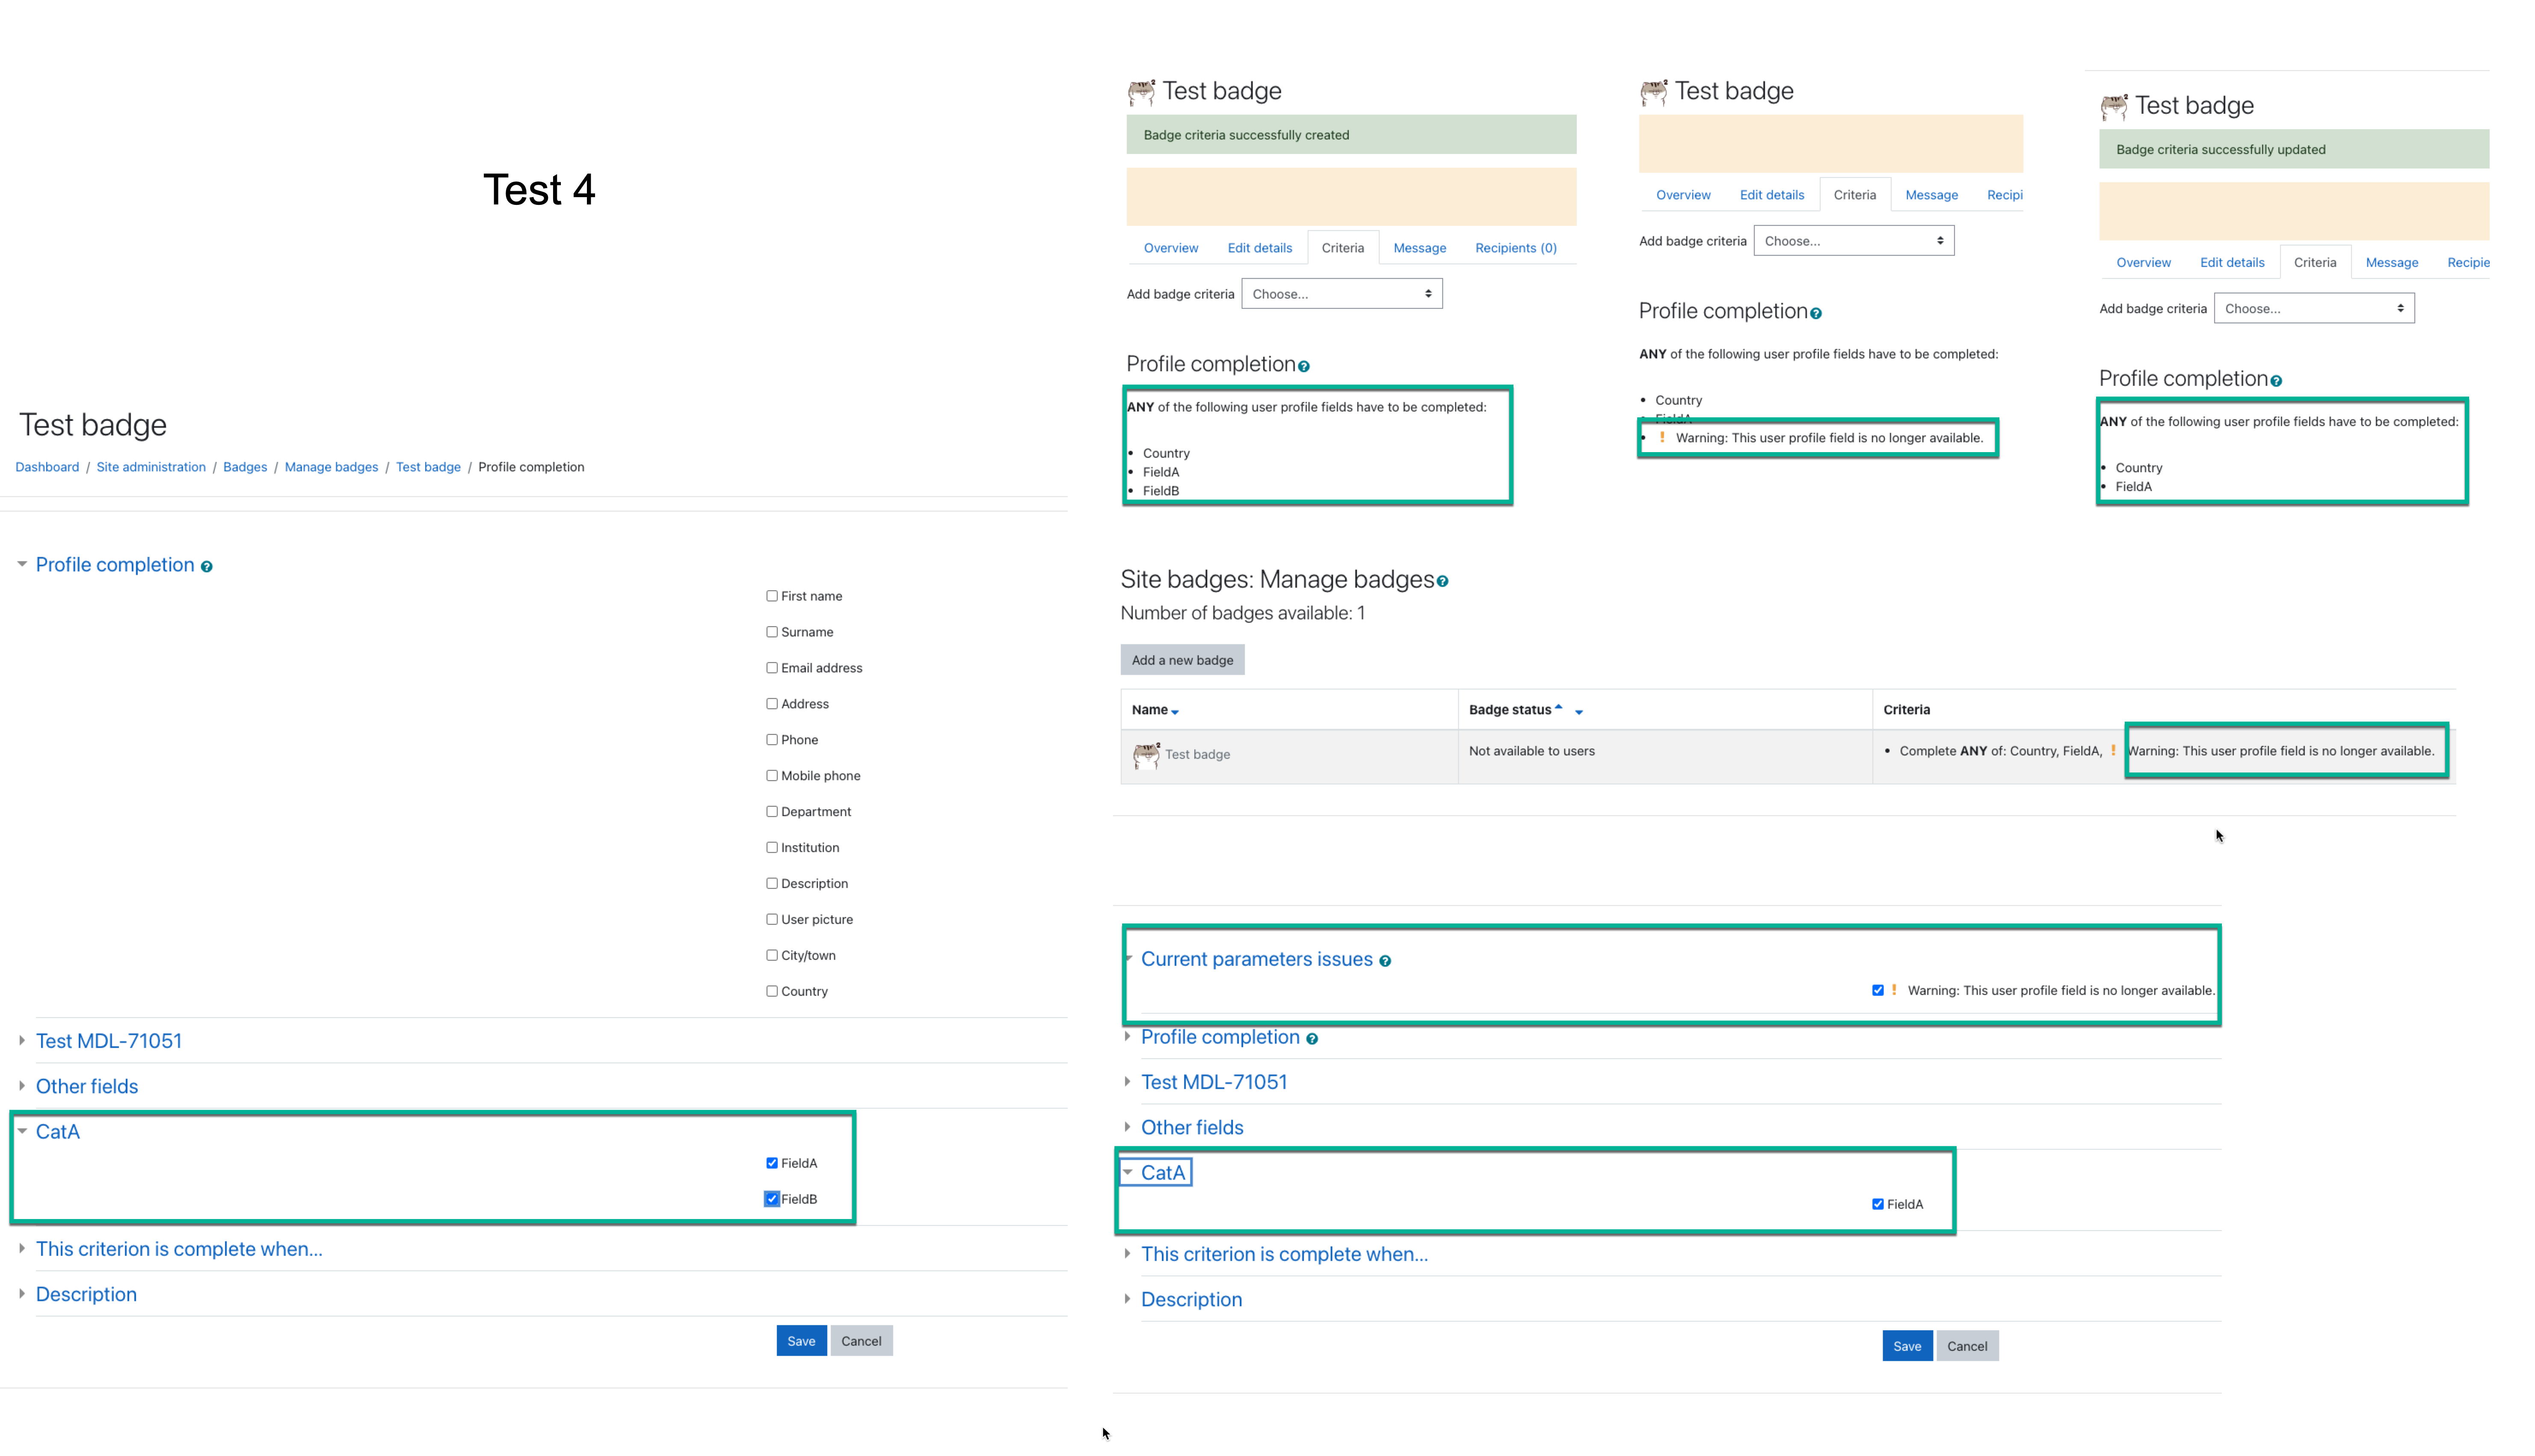Viewport: 2535px width, 1456px height.
Task: Click Profile completion help icon above the field-unavailable warning list
Action: pos(1816,313)
